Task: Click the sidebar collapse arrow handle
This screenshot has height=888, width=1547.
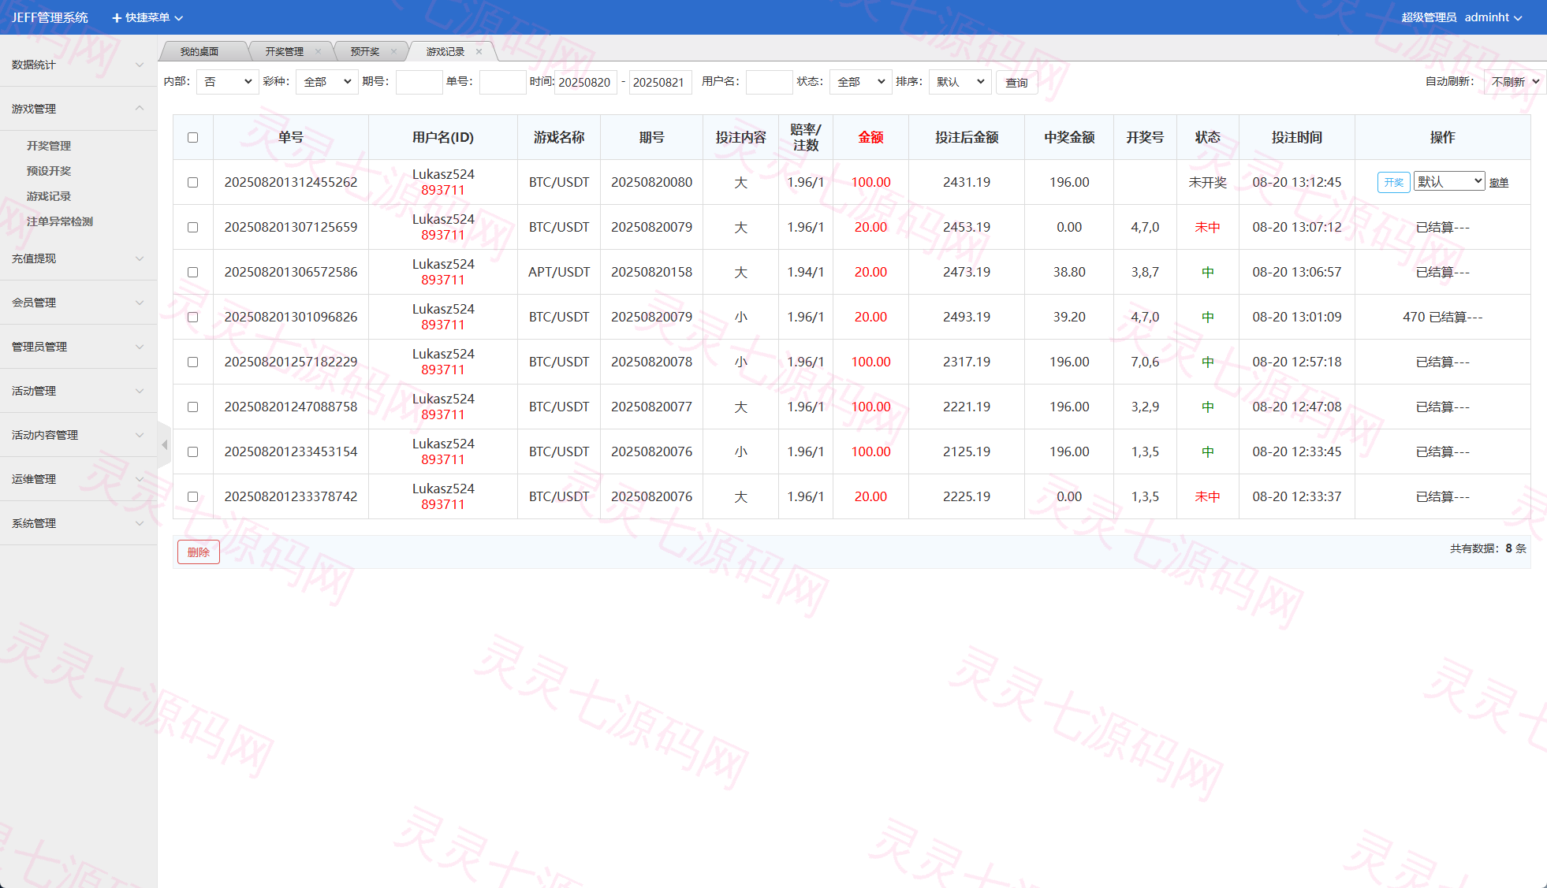Action: click(x=164, y=445)
